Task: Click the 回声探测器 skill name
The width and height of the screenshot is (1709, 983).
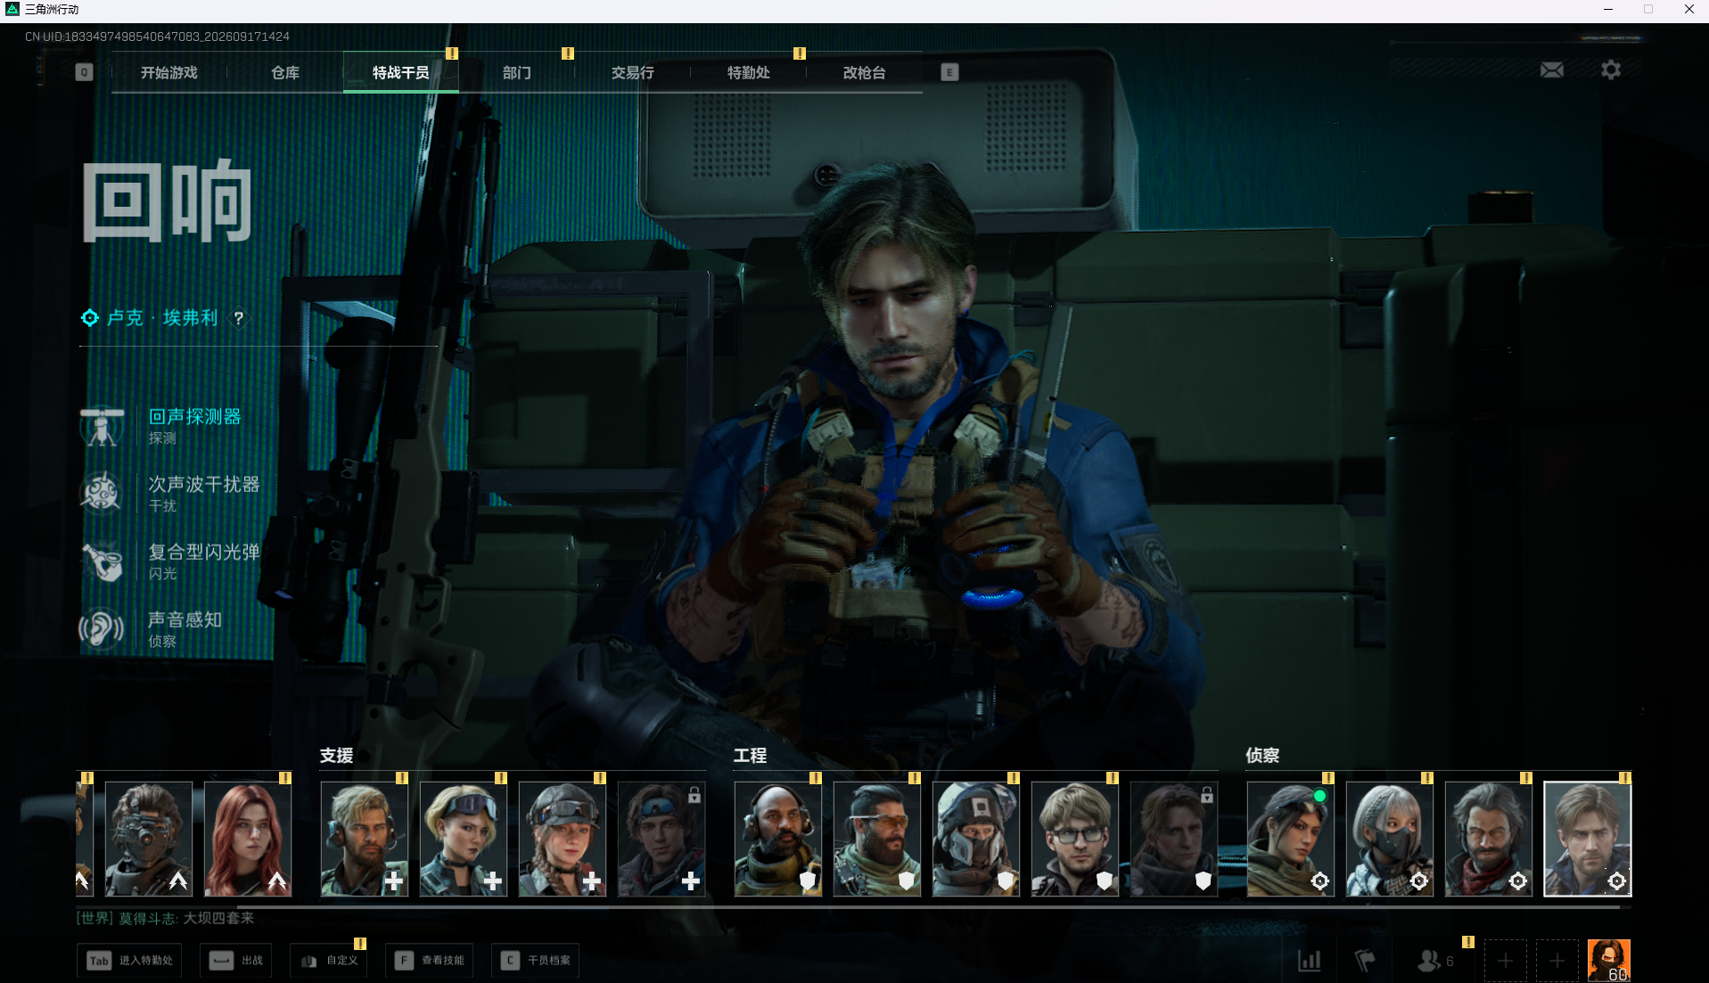Action: [194, 416]
